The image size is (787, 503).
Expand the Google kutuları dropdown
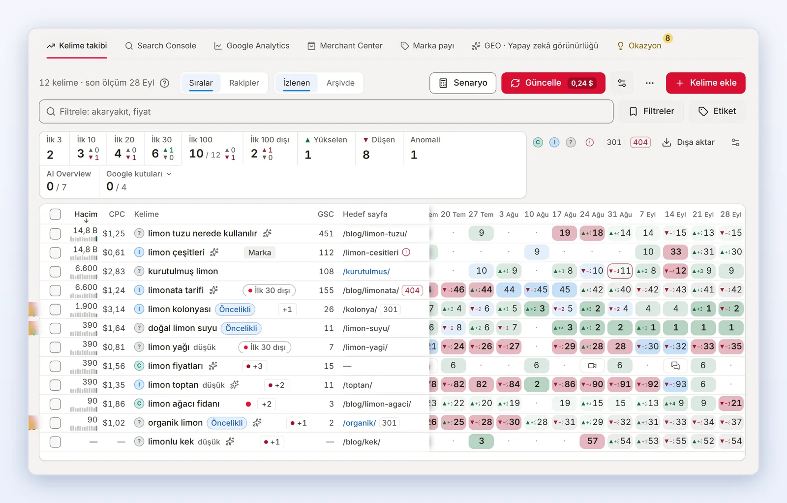tap(139, 174)
